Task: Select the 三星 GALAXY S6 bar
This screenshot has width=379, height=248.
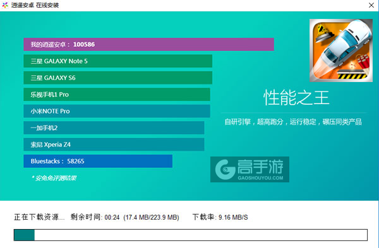Action: tap(117, 78)
